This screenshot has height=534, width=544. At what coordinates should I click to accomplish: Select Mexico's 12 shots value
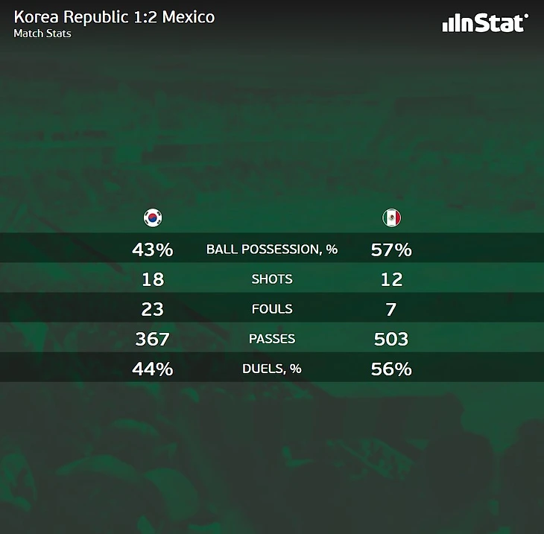tap(391, 279)
